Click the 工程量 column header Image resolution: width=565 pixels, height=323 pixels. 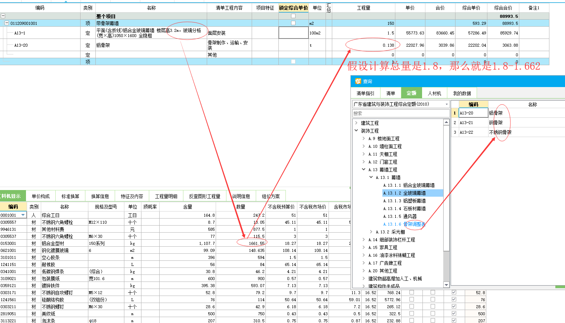363,8
